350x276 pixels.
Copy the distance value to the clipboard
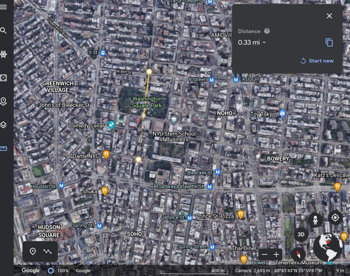(329, 42)
